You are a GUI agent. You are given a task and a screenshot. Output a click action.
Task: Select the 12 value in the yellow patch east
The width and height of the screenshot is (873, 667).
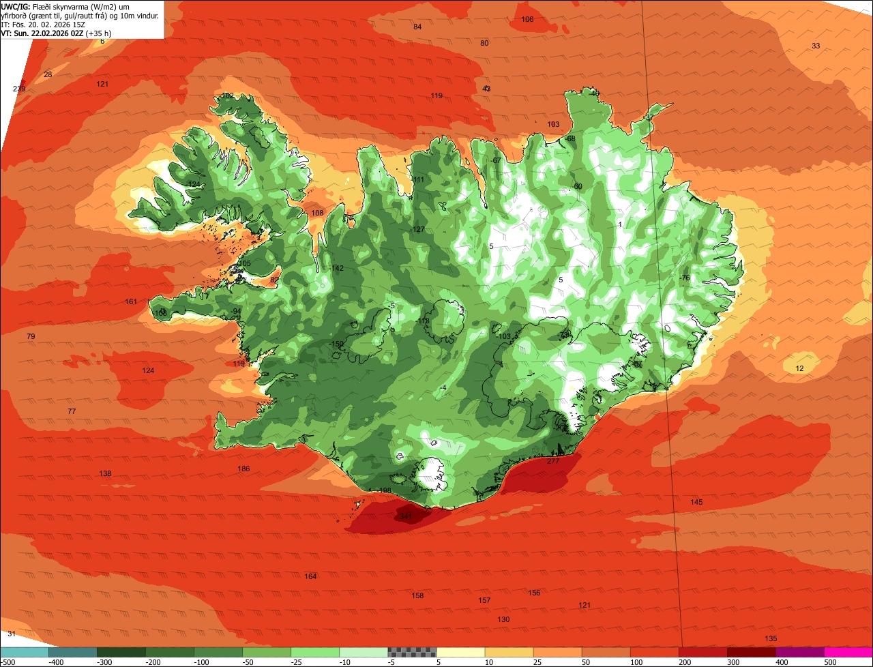(x=800, y=368)
